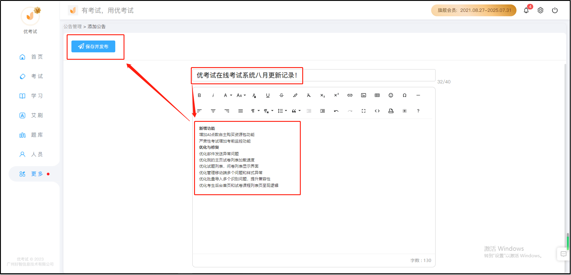Open 学习 in sidebar

(x=31, y=96)
